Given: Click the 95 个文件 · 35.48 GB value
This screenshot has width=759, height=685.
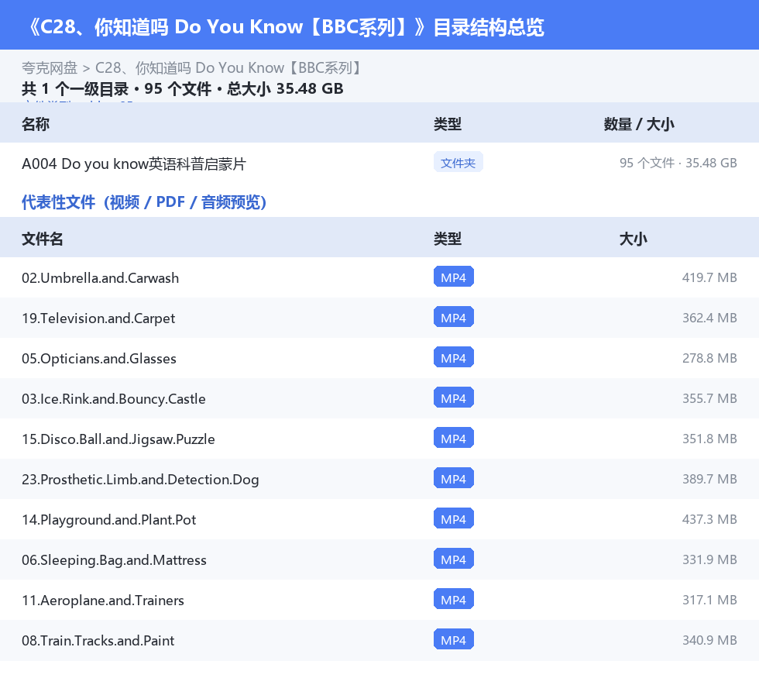Looking at the screenshot, I should [x=678, y=163].
